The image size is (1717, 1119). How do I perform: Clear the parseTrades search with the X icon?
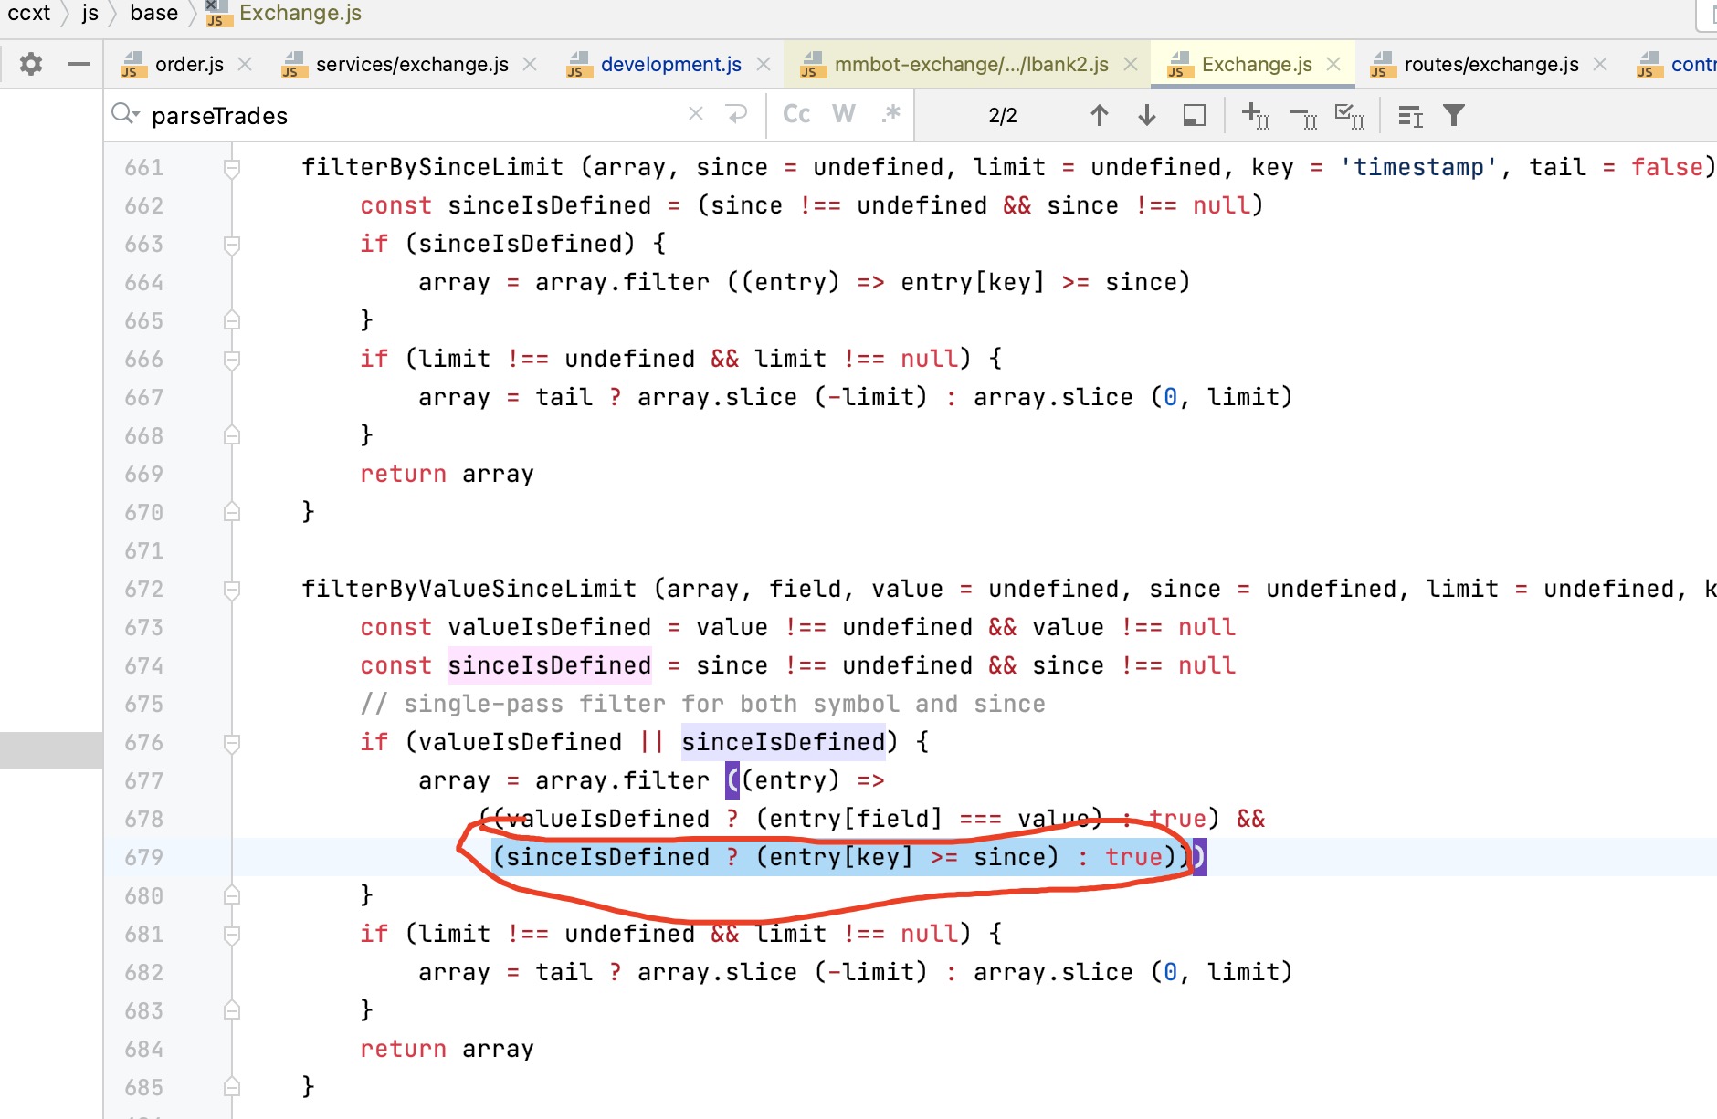pos(696,113)
